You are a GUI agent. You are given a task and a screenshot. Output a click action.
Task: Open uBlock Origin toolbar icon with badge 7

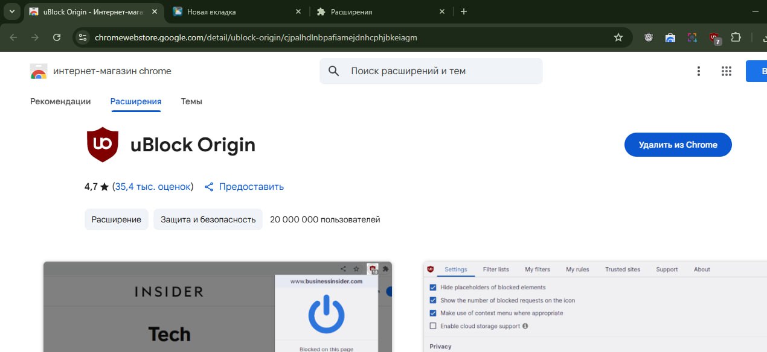[x=714, y=39]
